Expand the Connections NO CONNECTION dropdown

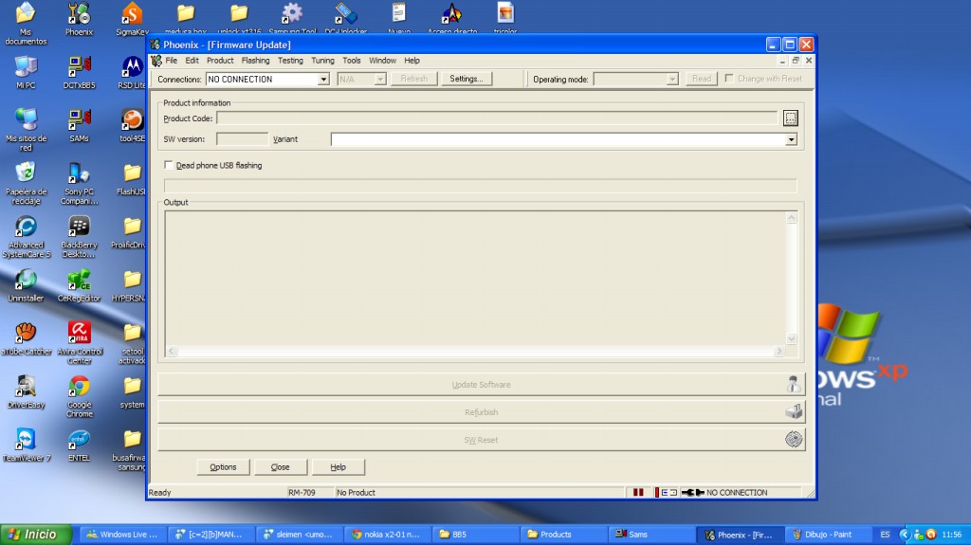click(323, 80)
